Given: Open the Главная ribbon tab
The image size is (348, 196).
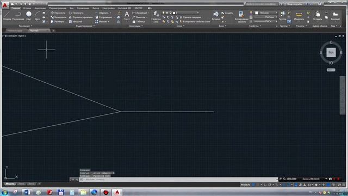Looking at the screenshot, I should (16, 8).
